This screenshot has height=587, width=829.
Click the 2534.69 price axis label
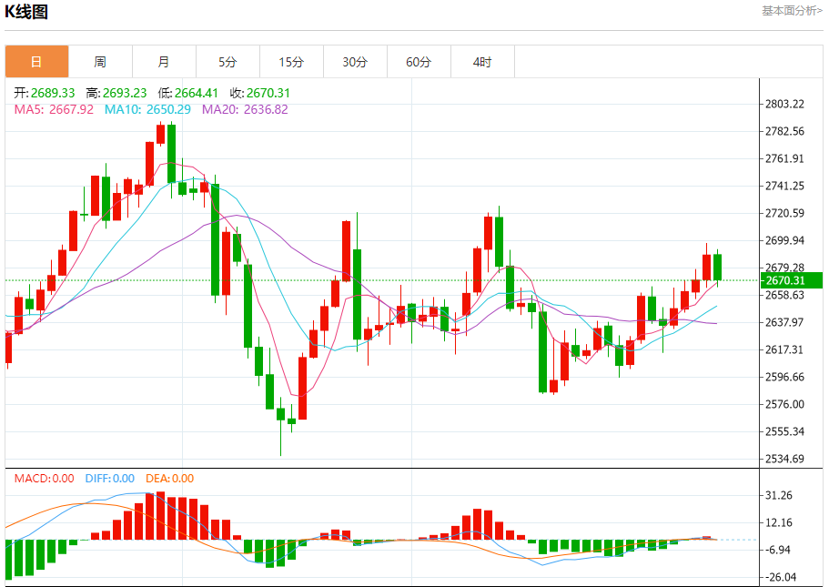(784, 459)
